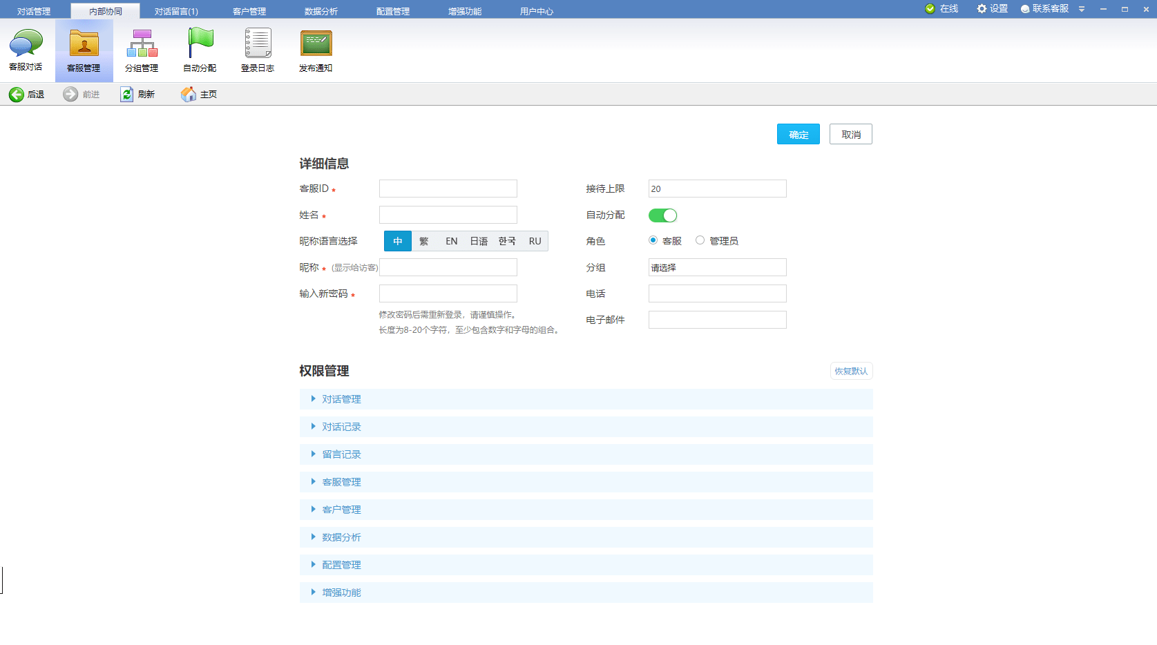Contact support via 联系客服

tap(1044, 9)
